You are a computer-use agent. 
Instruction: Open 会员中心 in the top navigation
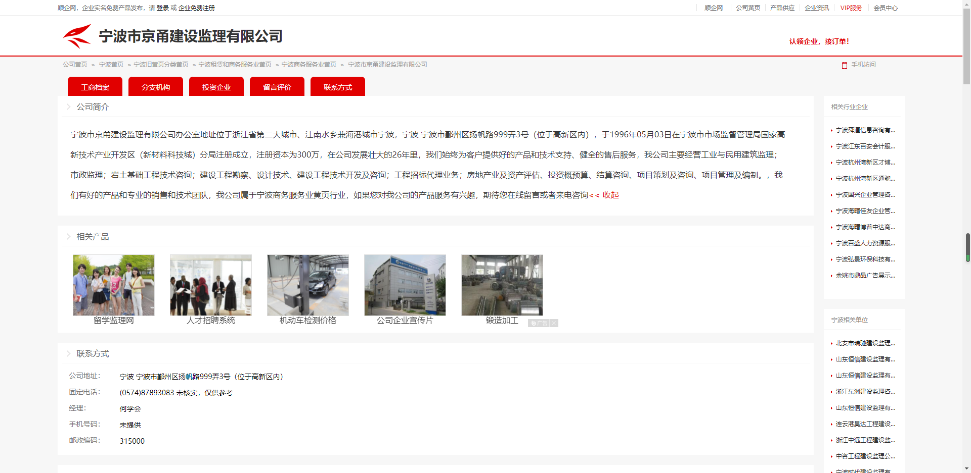[886, 8]
